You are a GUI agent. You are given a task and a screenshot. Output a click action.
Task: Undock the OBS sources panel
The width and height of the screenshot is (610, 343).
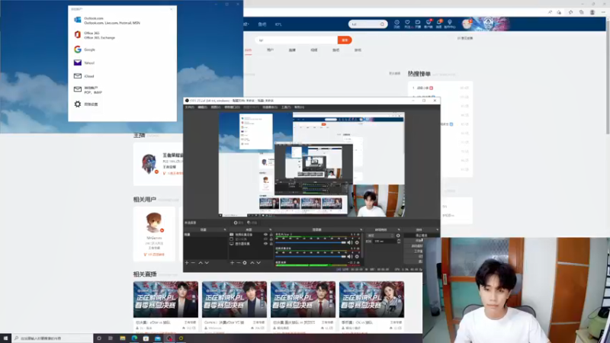click(271, 230)
